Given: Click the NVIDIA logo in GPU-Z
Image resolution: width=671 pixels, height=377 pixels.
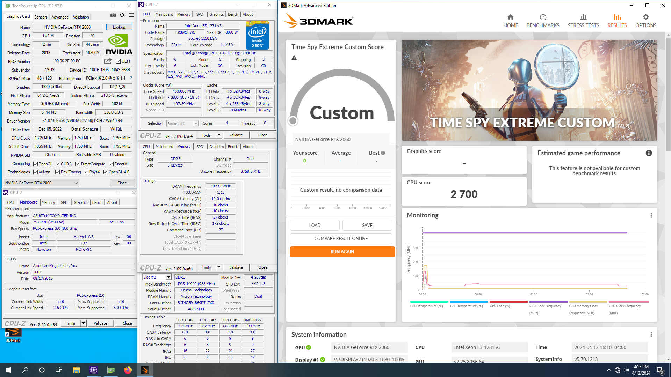Looking at the screenshot, I should (x=119, y=44).
